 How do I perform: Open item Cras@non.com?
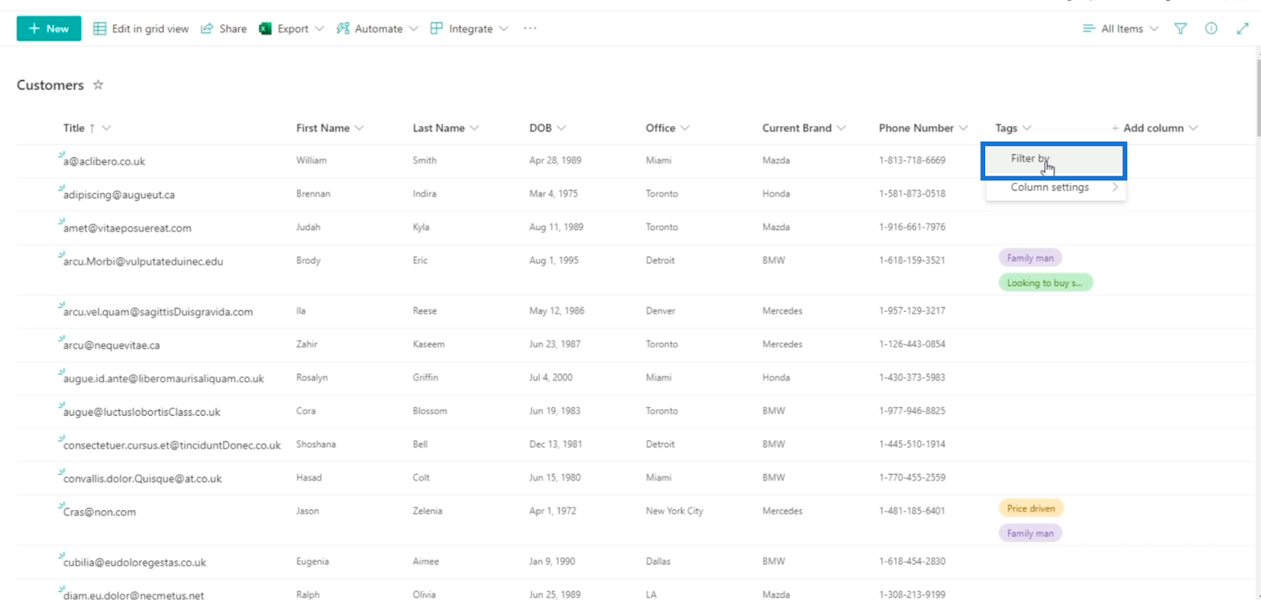(99, 512)
